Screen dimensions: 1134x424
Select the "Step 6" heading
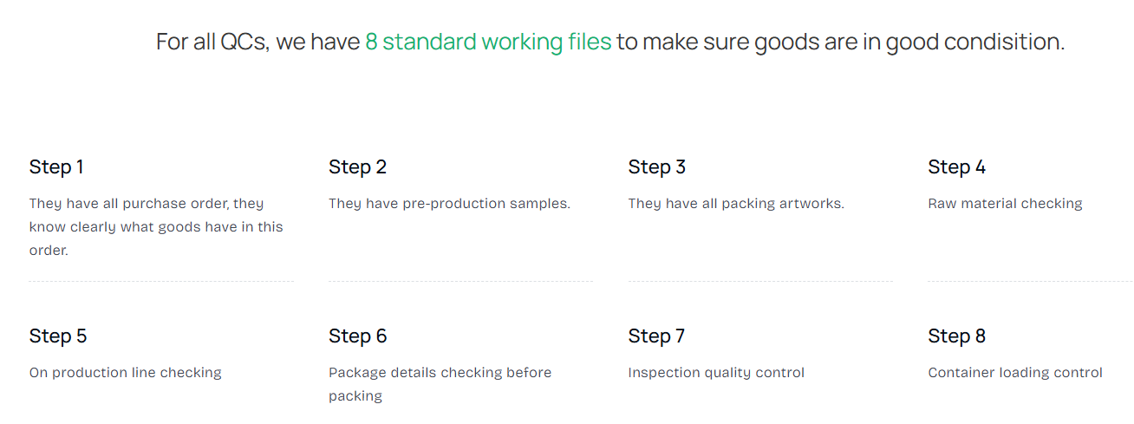pos(357,336)
